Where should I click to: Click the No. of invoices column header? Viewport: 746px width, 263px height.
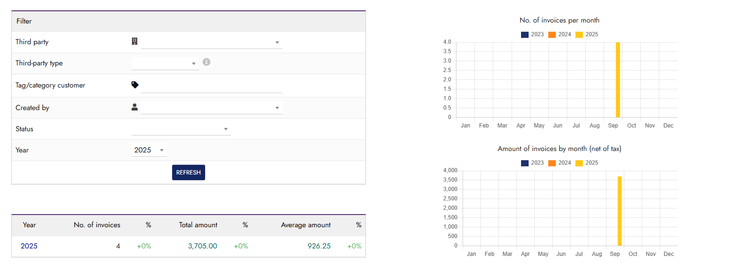[x=97, y=225]
